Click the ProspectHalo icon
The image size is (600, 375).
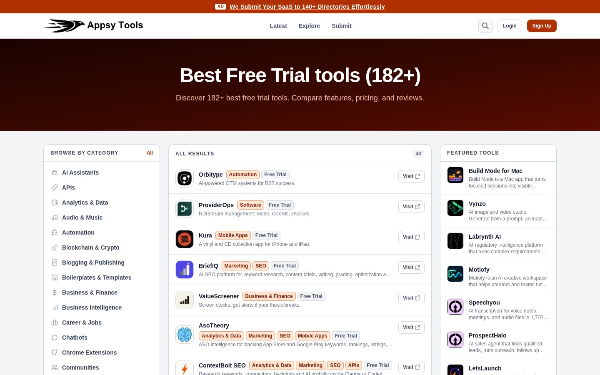455,340
